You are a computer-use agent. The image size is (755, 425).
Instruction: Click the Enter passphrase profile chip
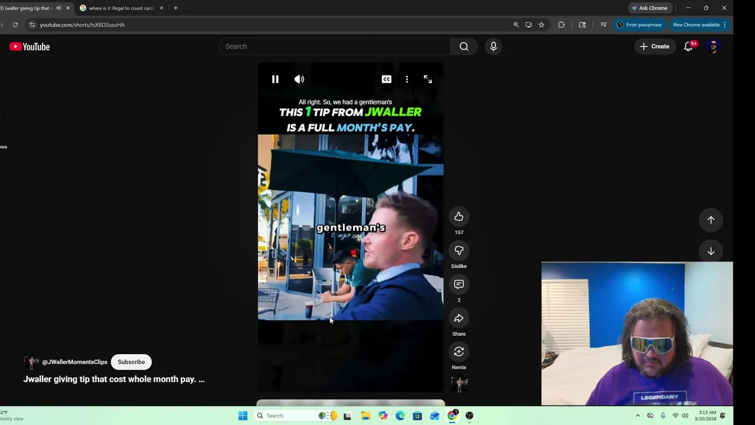[639, 25]
